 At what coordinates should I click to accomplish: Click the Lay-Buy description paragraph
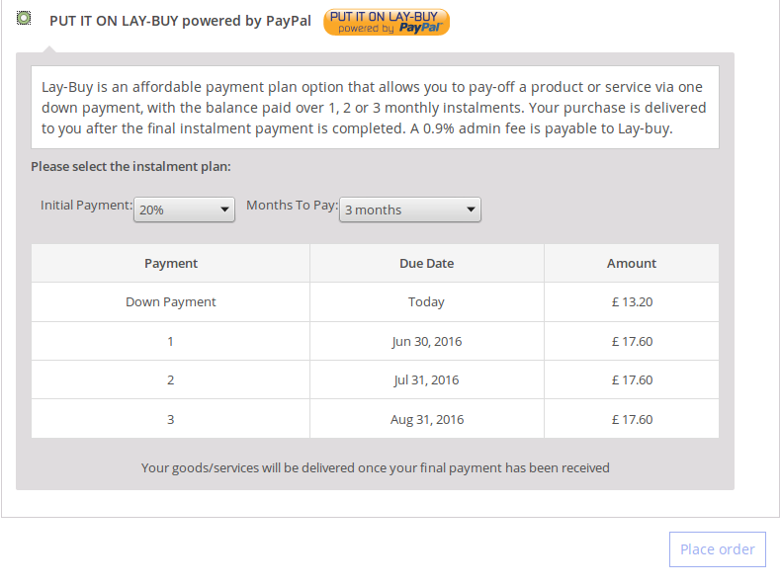374,108
